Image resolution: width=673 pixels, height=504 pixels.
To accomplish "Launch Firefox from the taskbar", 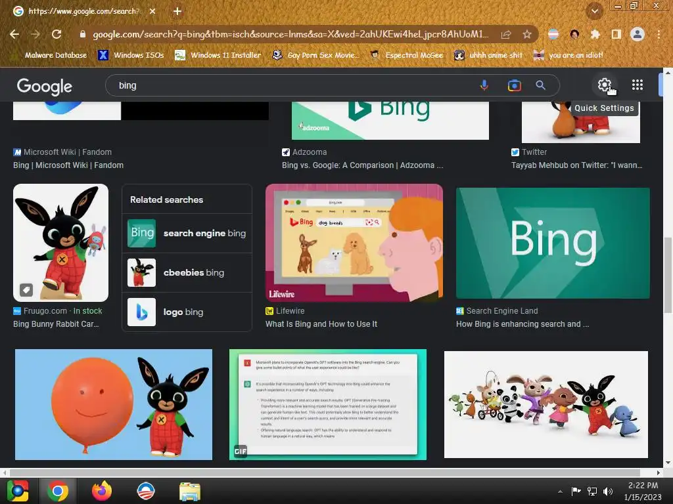I will pyautogui.click(x=102, y=491).
